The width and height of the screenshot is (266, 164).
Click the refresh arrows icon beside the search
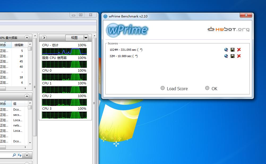pyautogui.click(x=20, y=155)
